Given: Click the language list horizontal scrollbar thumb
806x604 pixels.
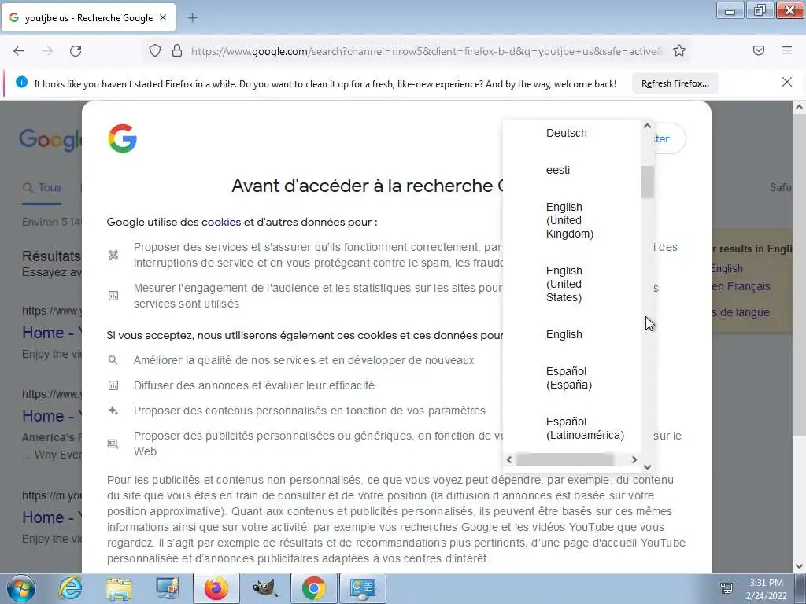Looking at the screenshot, I should (565, 459).
